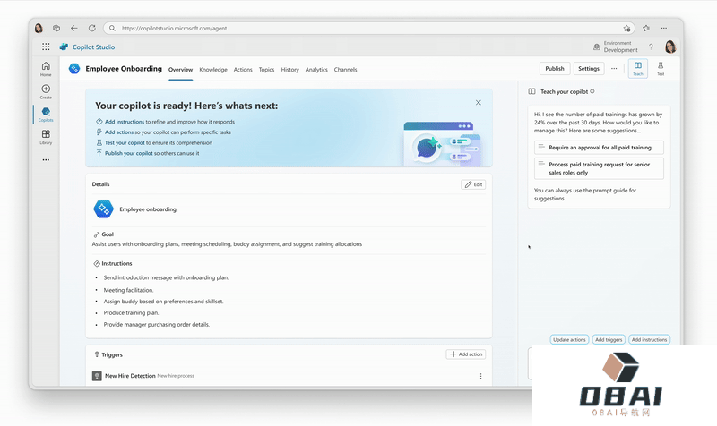
Task: Open the Create sidebar item
Action: (x=46, y=91)
